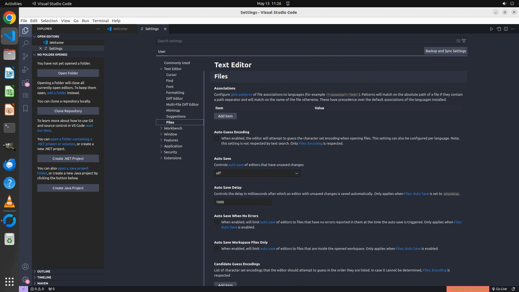This screenshot has height=292, width=519.
Task: Open the Terminal menu
Action: [x=100, y=21]
